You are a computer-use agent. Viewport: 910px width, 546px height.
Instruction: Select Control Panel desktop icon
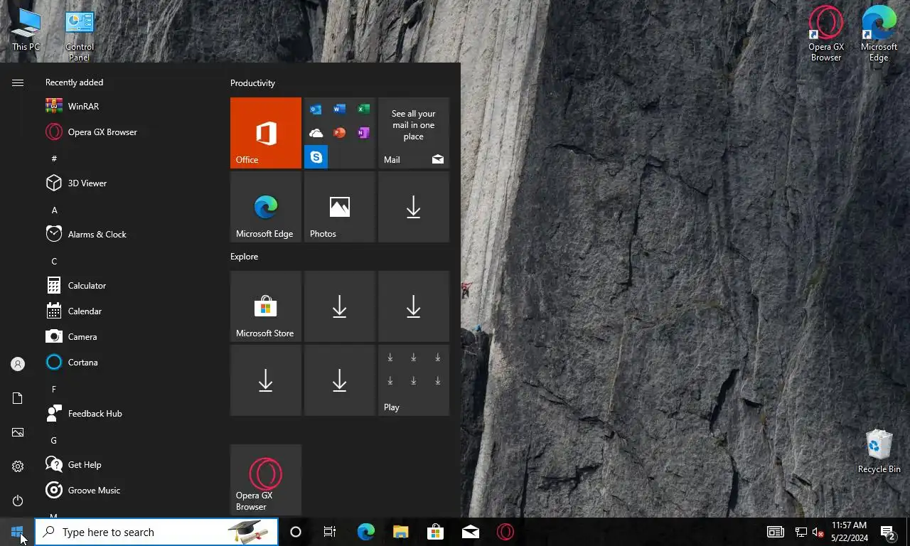(x=79, y=34)
